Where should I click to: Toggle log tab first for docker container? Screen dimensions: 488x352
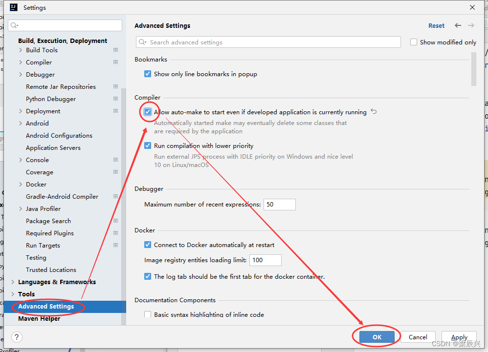pyautogui.click(x=148, y=276)
